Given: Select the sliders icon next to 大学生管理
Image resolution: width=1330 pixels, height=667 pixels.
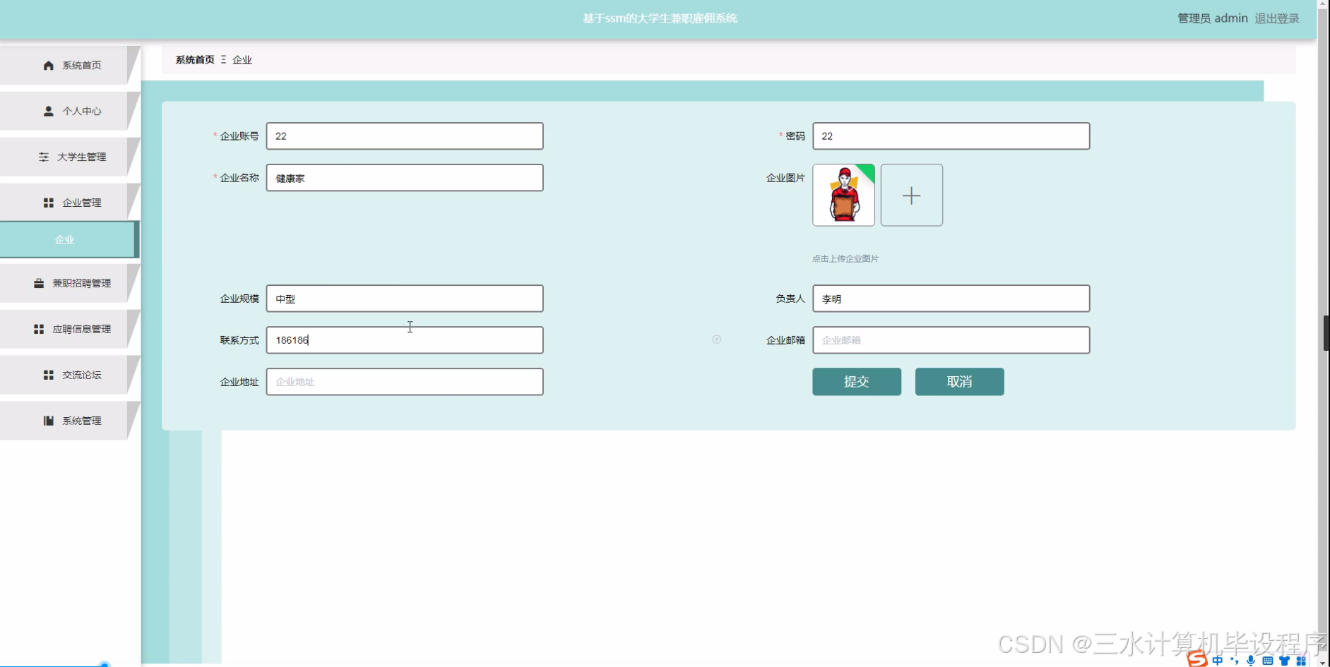Looking at the screenshot, I should tap(44, 156).
